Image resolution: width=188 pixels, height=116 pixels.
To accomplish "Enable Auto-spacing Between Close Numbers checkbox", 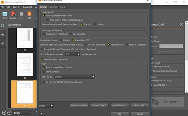I will coord(47,20).
